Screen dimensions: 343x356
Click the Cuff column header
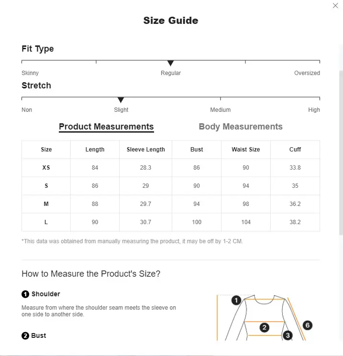pos(295,150)
